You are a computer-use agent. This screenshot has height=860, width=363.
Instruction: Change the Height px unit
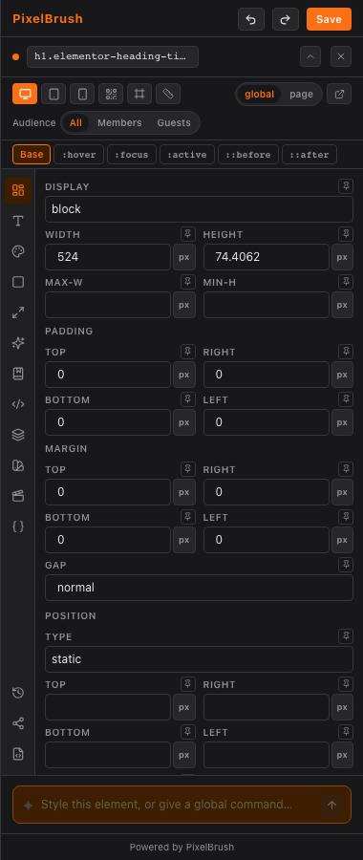point(342,257)
